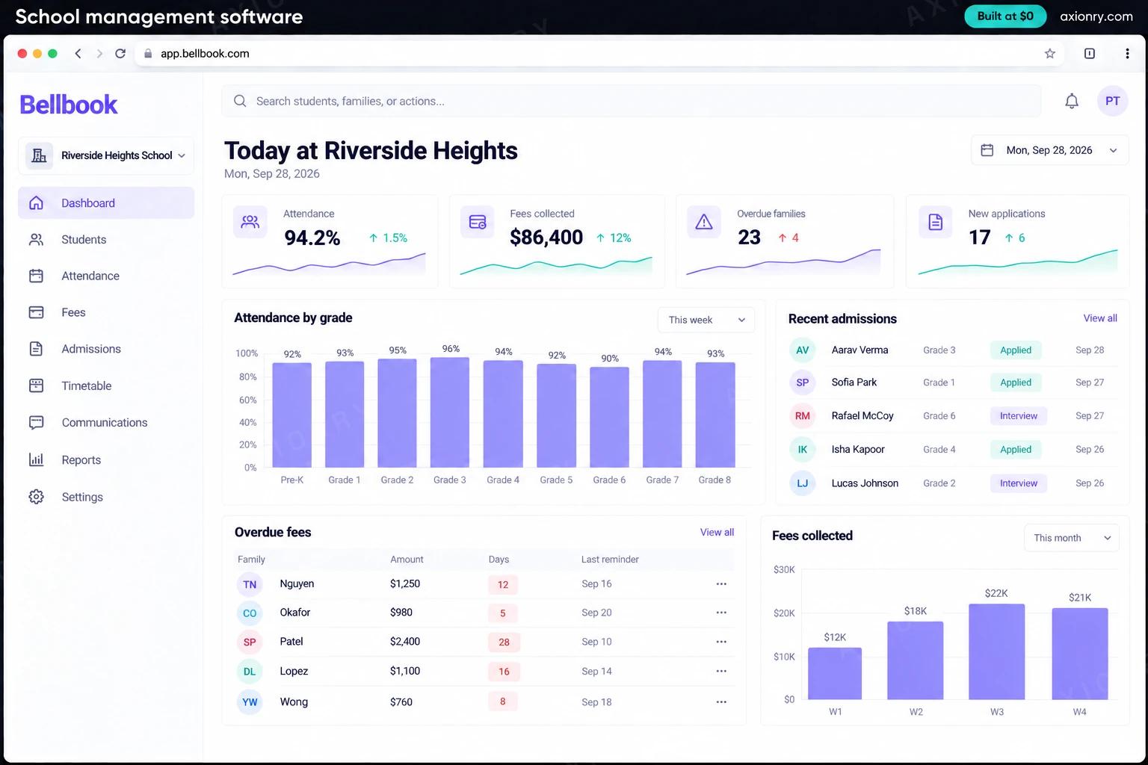Click the Built at $0 button
The width and height of the screenshot is (1148, 765).
1005,16
